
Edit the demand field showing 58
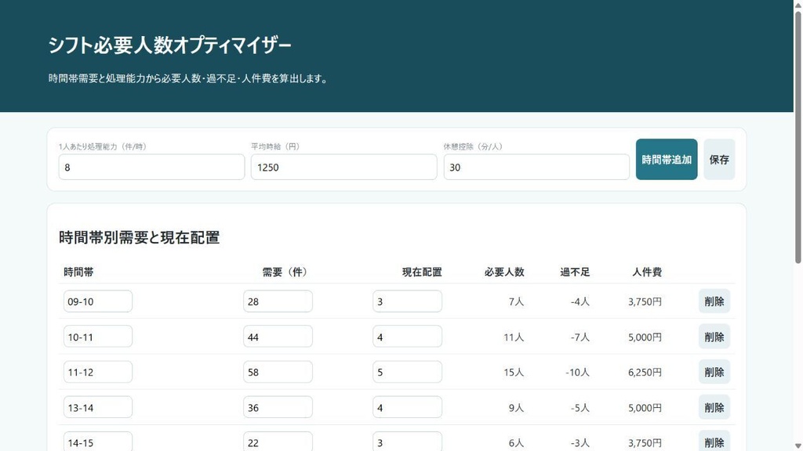(278, 372)
